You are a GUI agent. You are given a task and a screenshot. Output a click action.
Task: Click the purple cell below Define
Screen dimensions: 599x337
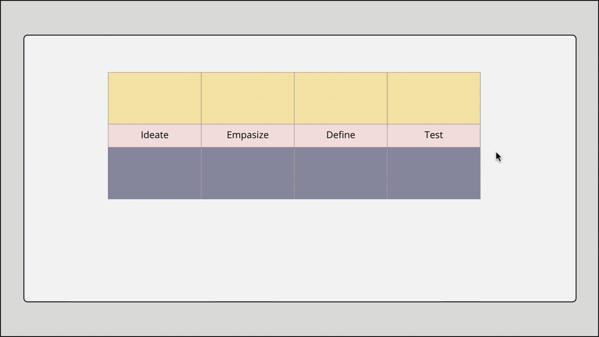tap(341, 173)
